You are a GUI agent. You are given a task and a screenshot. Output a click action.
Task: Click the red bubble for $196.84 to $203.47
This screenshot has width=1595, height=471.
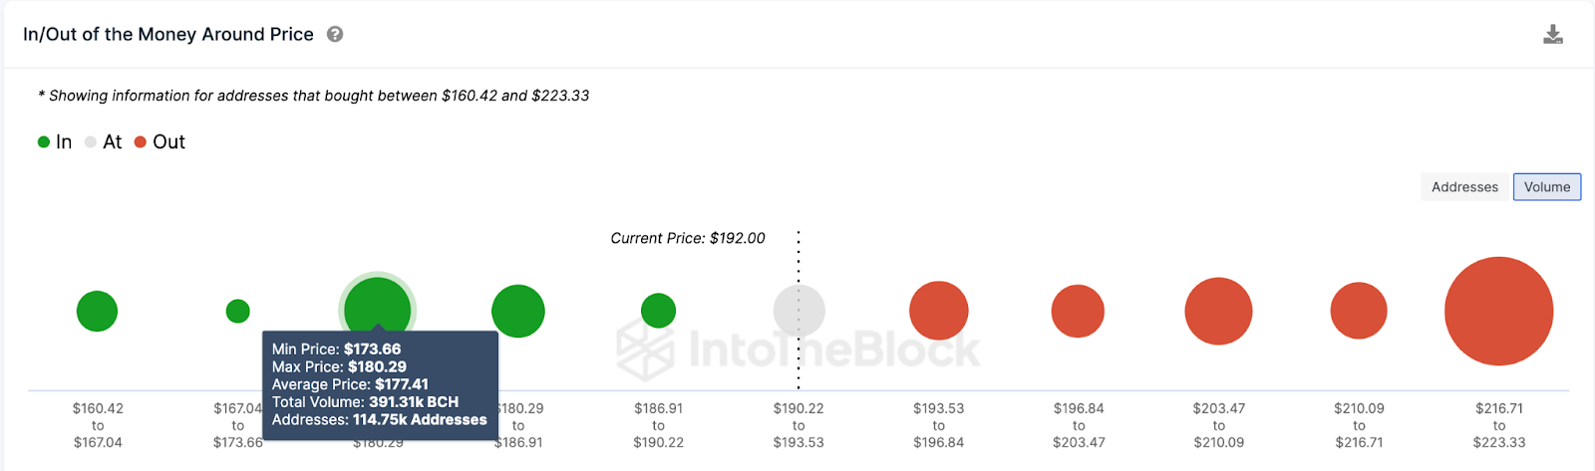(1078, 311)
